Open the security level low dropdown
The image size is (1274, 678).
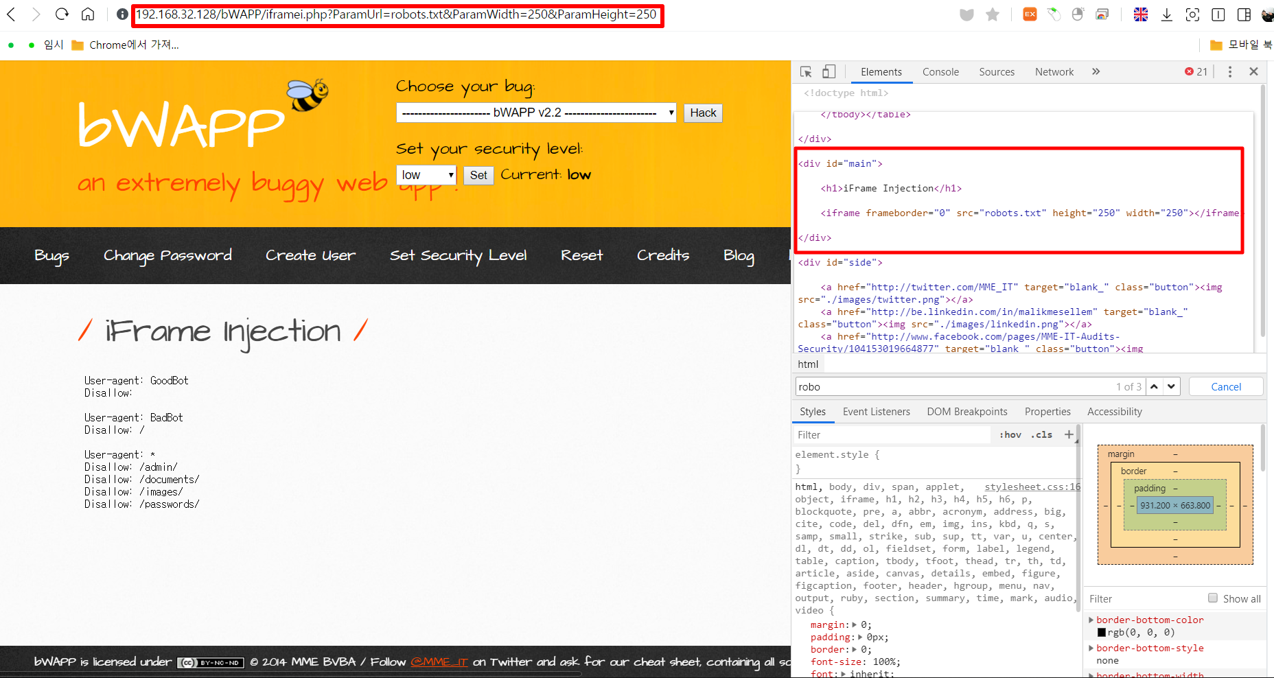426,175
